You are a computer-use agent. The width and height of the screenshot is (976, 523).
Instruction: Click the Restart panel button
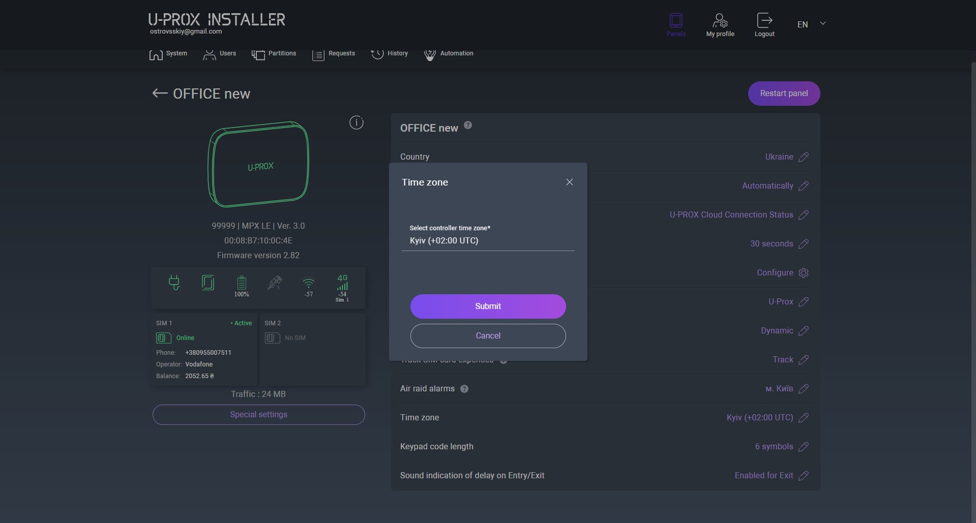784,94
